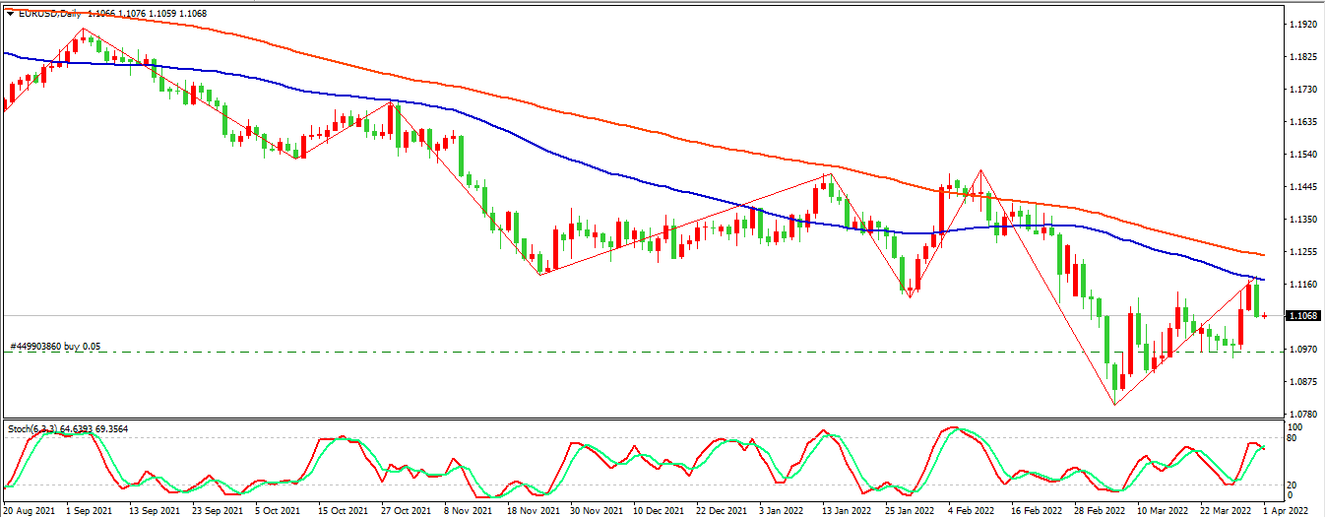Click the lowest zigzag trough in March 2022
1325x517 pixels.
tap(1114, 404)
